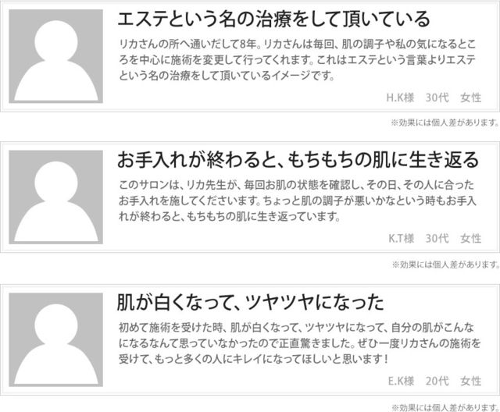This screenshot has height=412, width=500.
Task: Click the avatar placeholder in K.T review
Action: (55, 197)
